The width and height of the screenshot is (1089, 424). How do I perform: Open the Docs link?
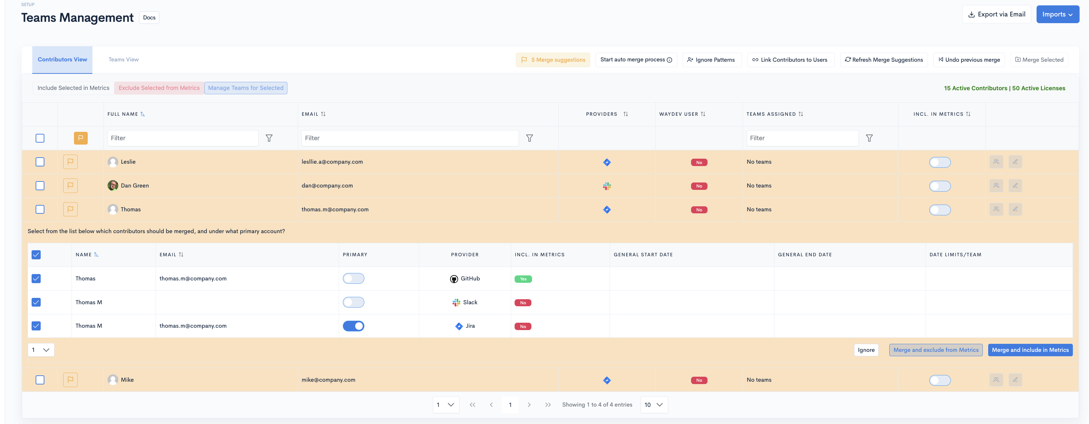[149, 18]
